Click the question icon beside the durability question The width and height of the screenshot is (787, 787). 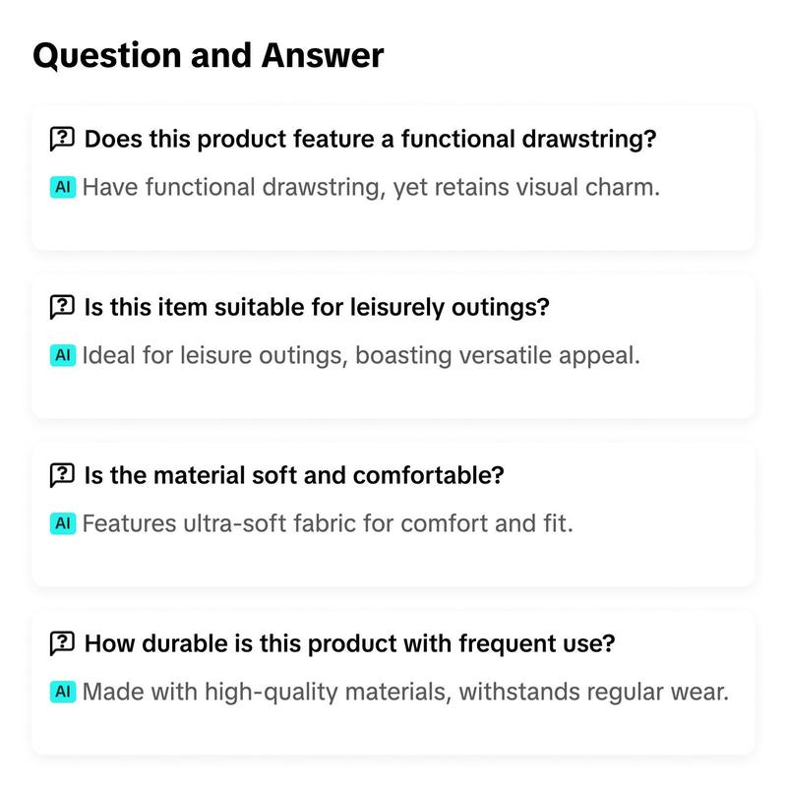(x=62, y=643)
